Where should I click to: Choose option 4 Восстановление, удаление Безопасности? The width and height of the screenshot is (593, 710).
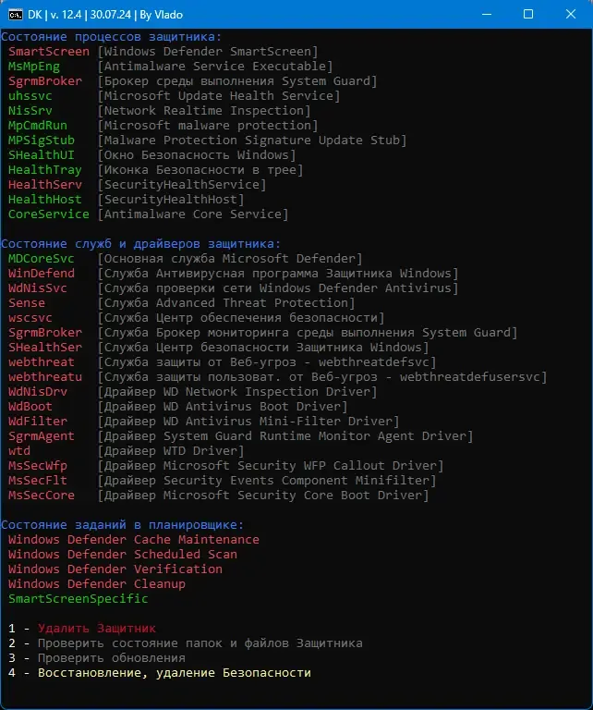click(174, 673)
